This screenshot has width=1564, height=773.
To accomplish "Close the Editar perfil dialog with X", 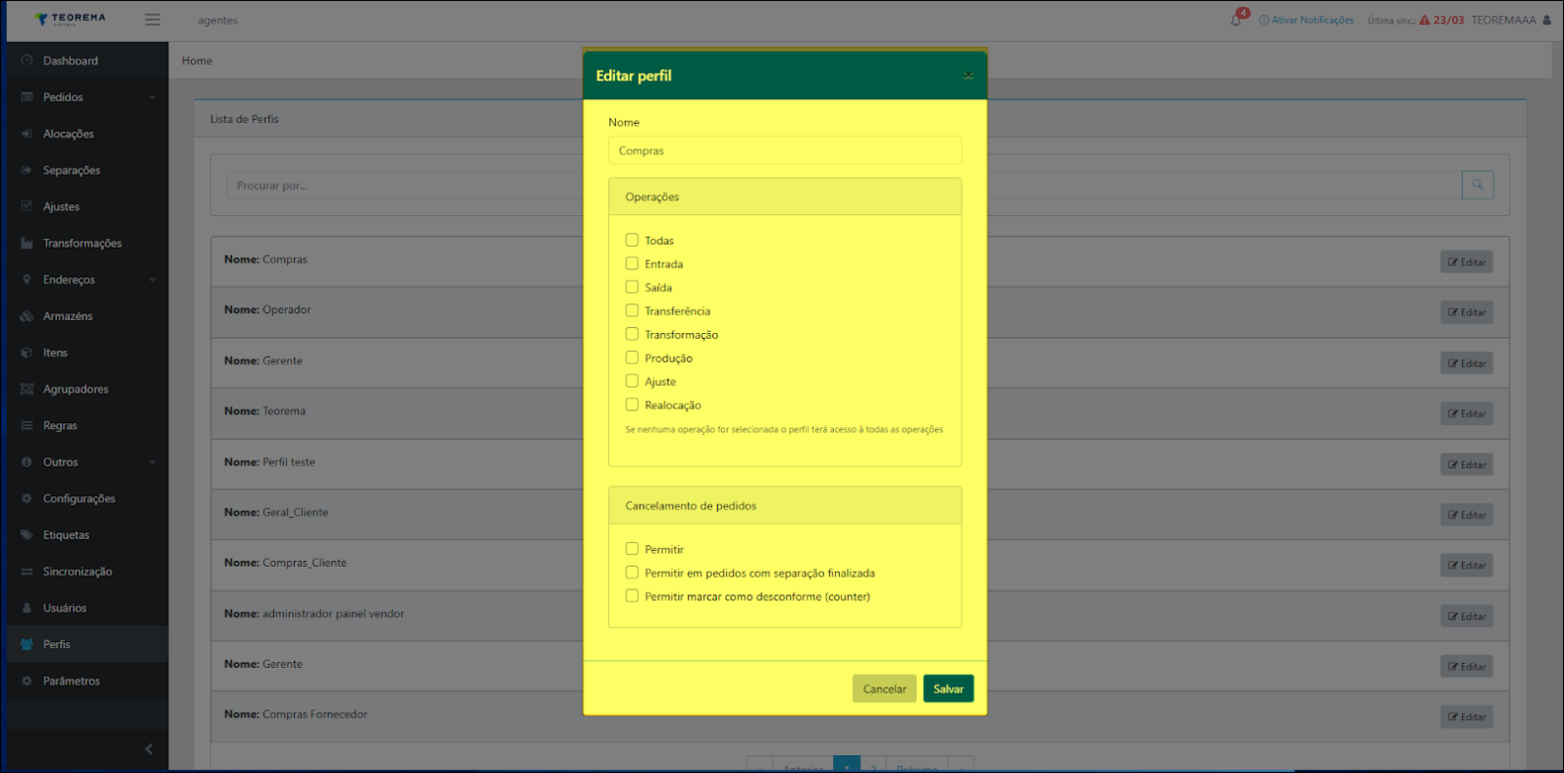I will tap(968, 76).
